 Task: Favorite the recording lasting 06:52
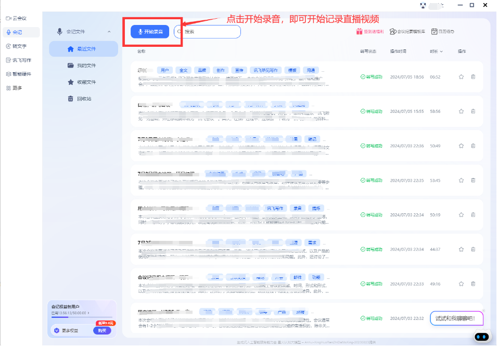tap(461, 77)
